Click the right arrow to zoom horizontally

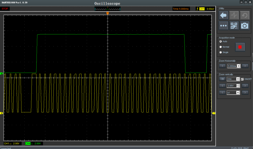[x=245, y=66]
